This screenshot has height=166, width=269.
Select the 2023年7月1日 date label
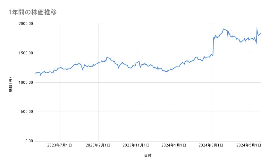(x=60, y=146)
